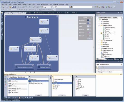Click the find-in-files icon beside the search box
The image size is (124, 102).
(x=71, y=7)
